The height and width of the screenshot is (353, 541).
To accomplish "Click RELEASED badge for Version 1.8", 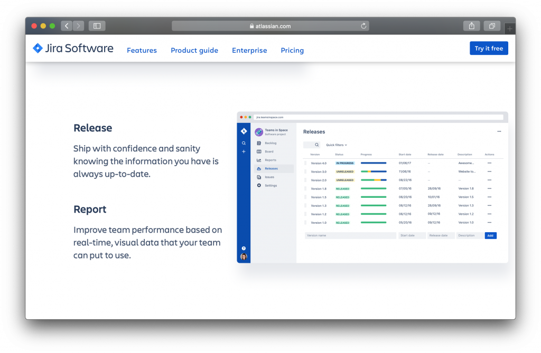I will click(x=342, y=188).
